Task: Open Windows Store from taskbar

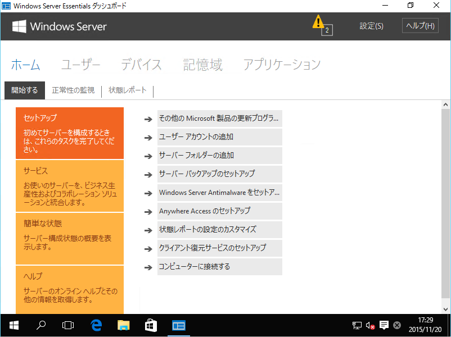Action: coord(151,325)
